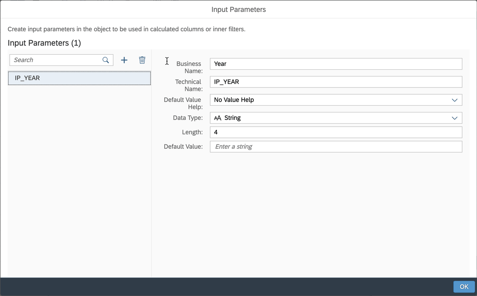Click the add input parameter plus icon
Image resolution: width=477 pixels, height=296 pixels.
pyautogui.click(x=124, y=60)
